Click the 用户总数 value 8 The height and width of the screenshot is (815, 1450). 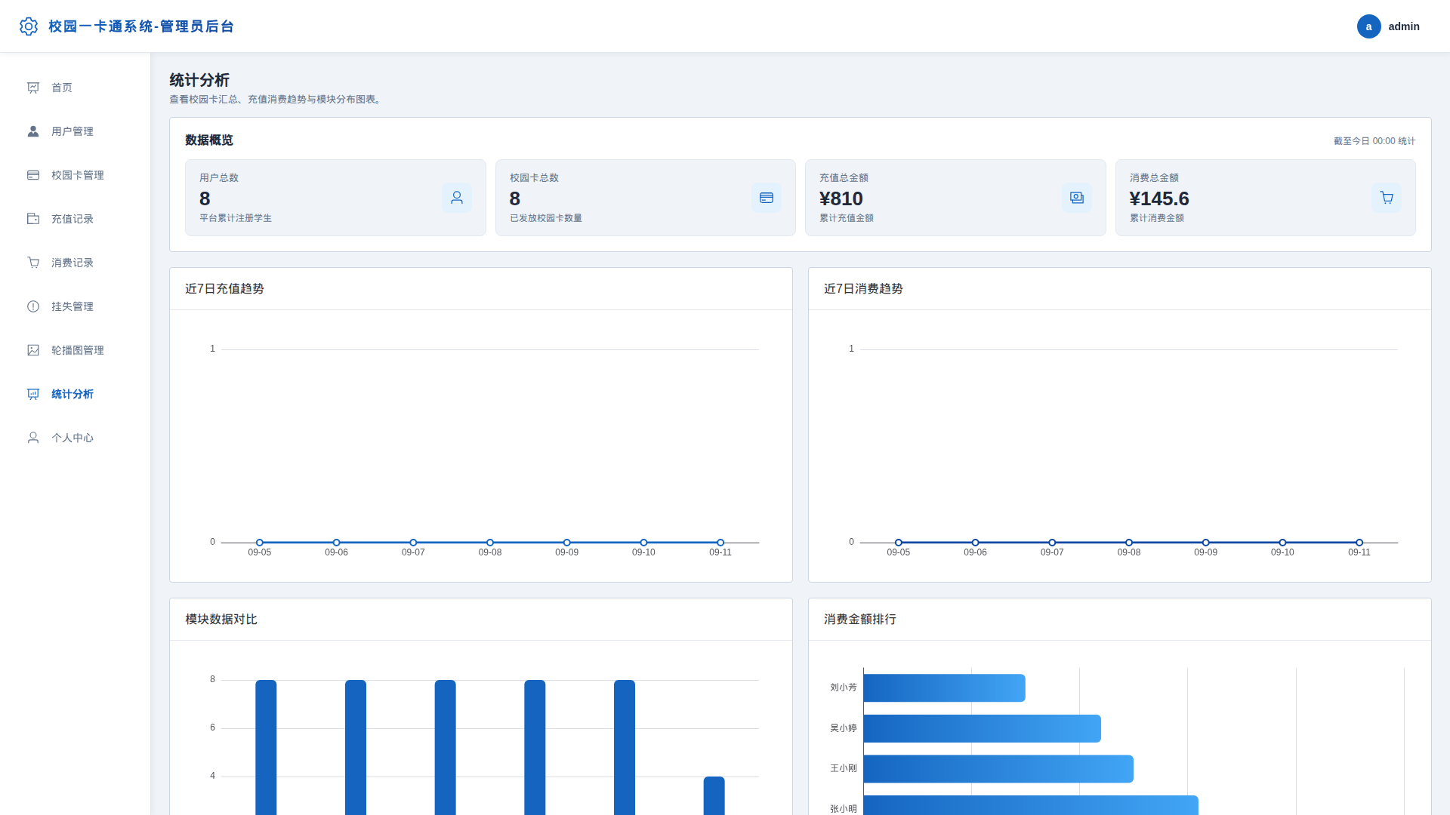[205, 198]
